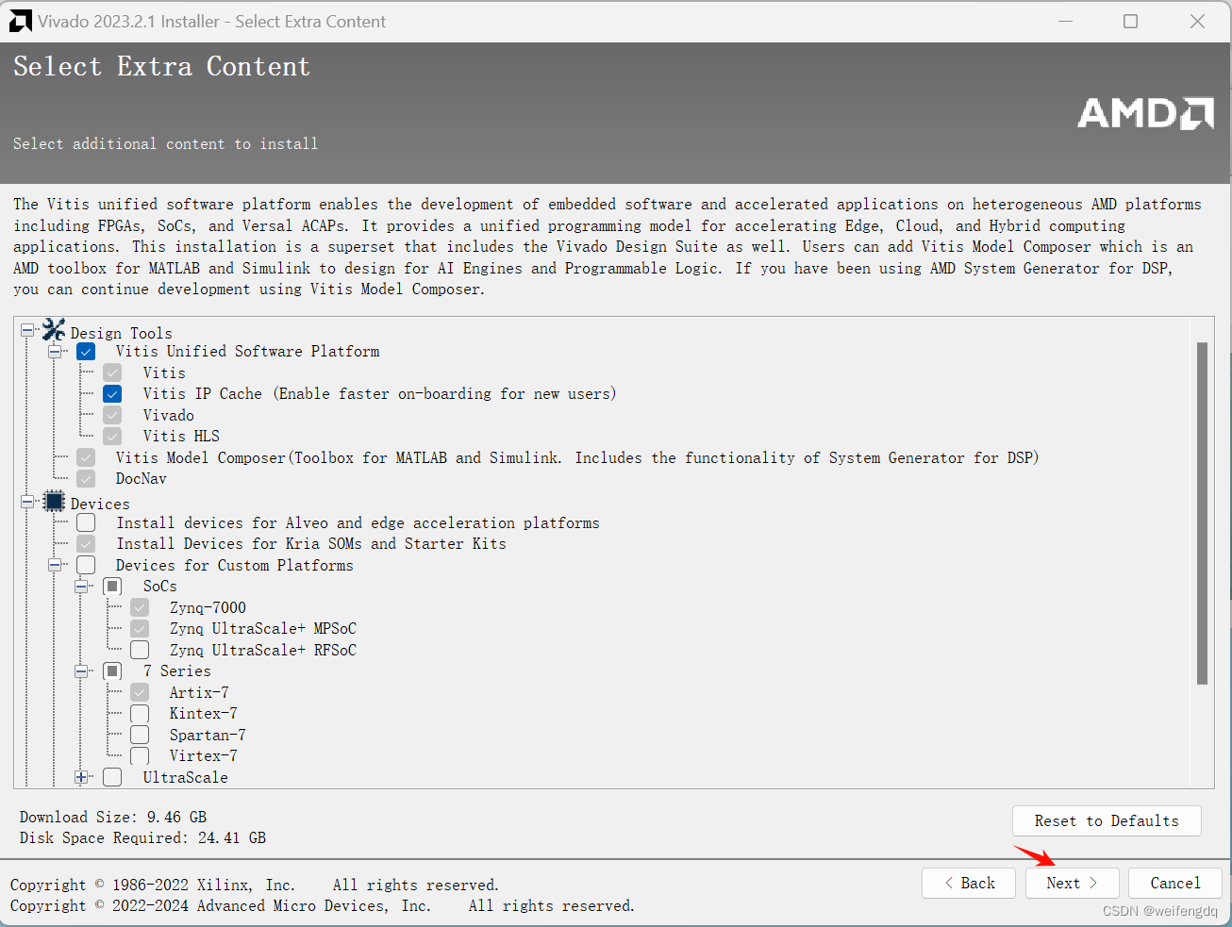The image size is (1232, 927).
Task: Click the Vitis Model Composer checkbox
Action: pos(86,457)
